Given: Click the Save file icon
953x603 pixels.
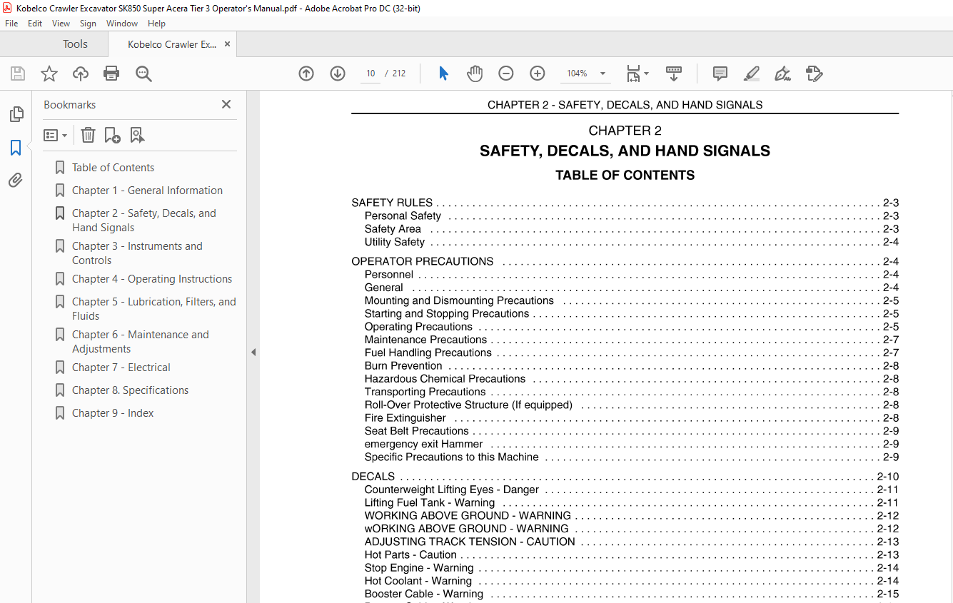Looking at the screenshot, I should [x=18, y=74].
